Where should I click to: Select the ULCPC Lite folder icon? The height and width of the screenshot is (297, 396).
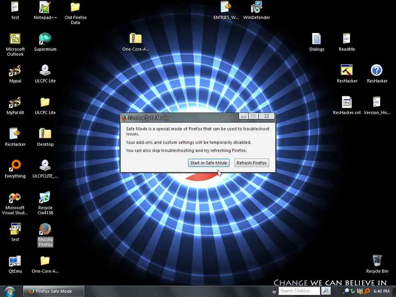pos(45,106)
